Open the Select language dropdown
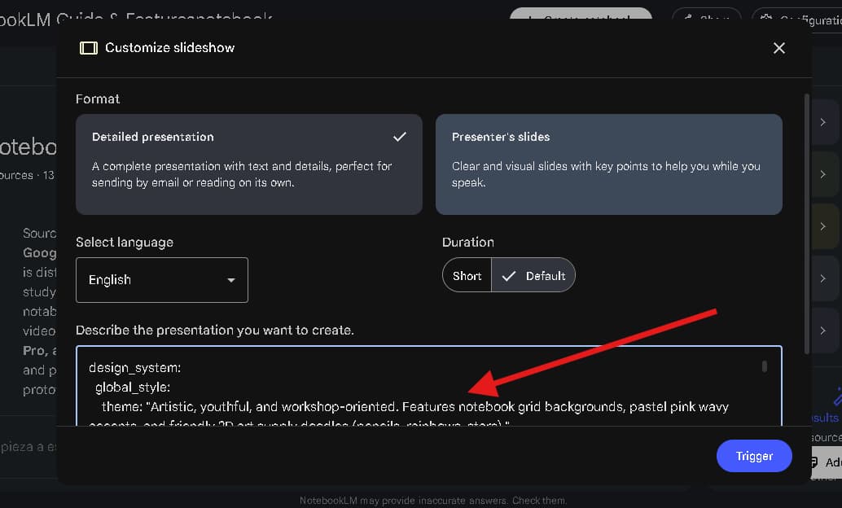 click(x=161, y=280)
